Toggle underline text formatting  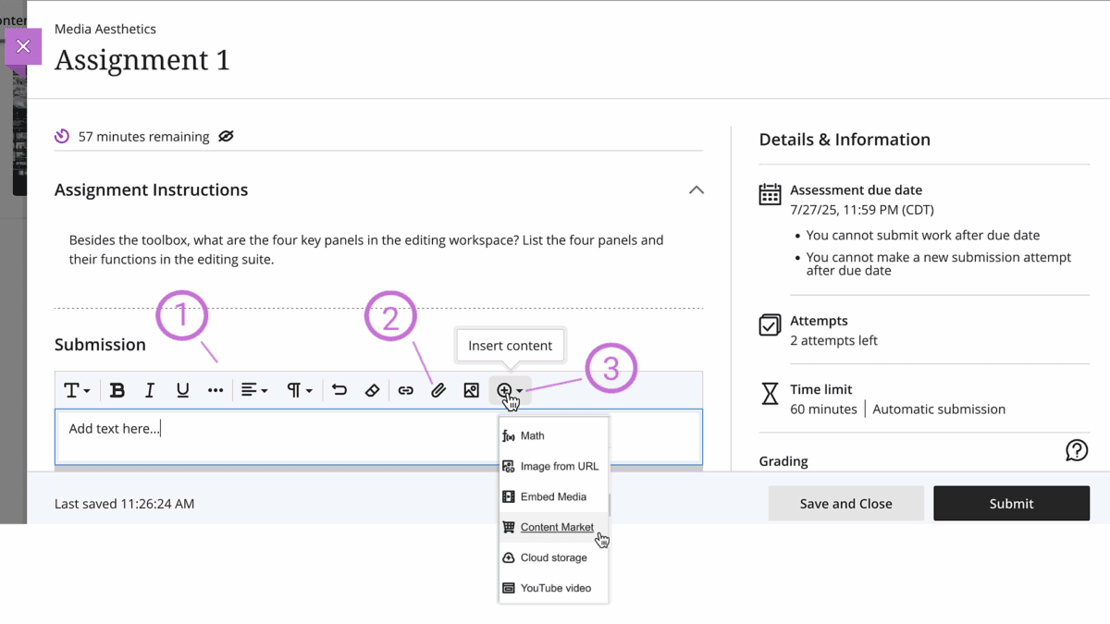pos(182,390)
